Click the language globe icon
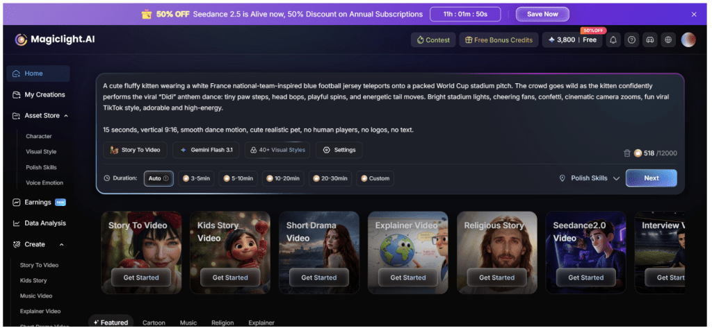 coord(668,40)
